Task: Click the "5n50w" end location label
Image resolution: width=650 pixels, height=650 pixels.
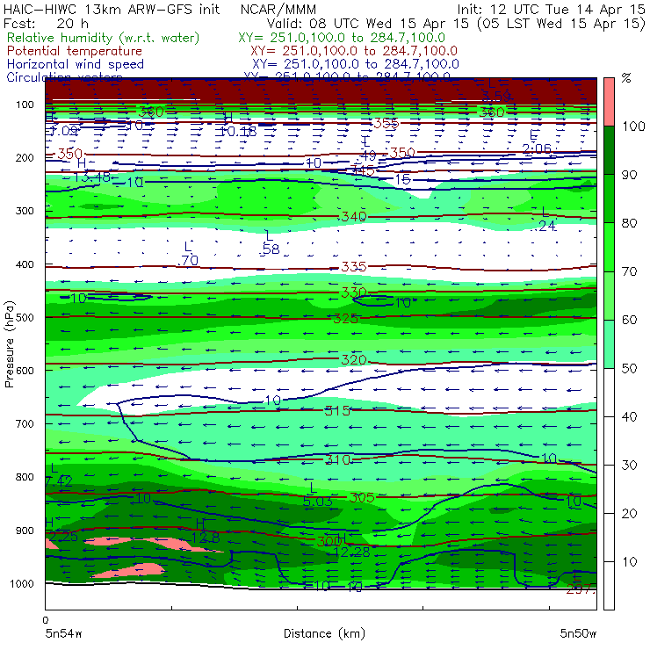Action: [578, 633]
